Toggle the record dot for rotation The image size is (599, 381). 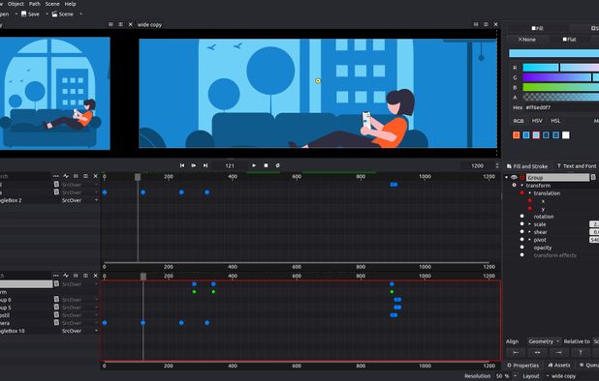521,217
